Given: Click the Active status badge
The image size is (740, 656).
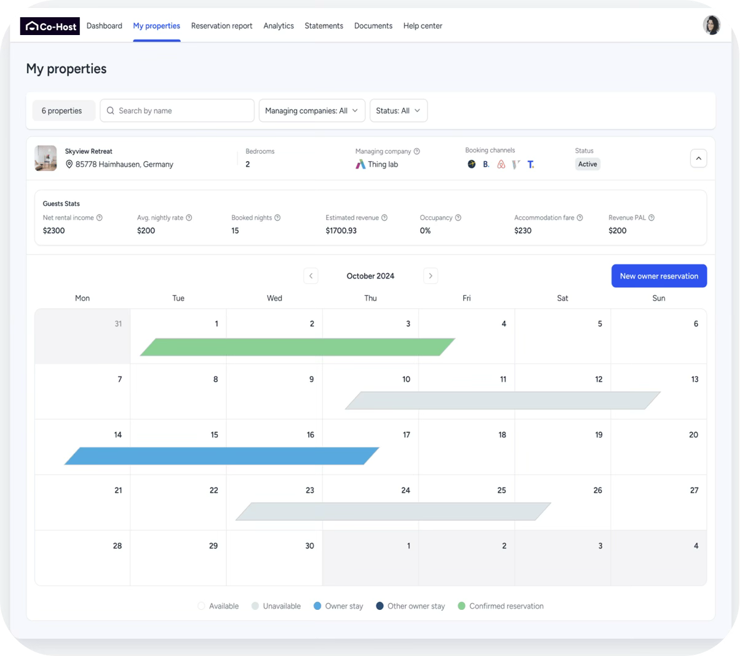Looking at the screenshot, I should click(x=587, y=164).
